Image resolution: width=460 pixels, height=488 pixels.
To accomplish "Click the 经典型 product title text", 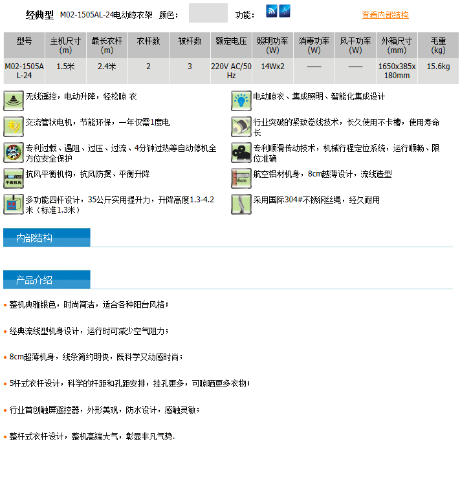I will point(39,15).
